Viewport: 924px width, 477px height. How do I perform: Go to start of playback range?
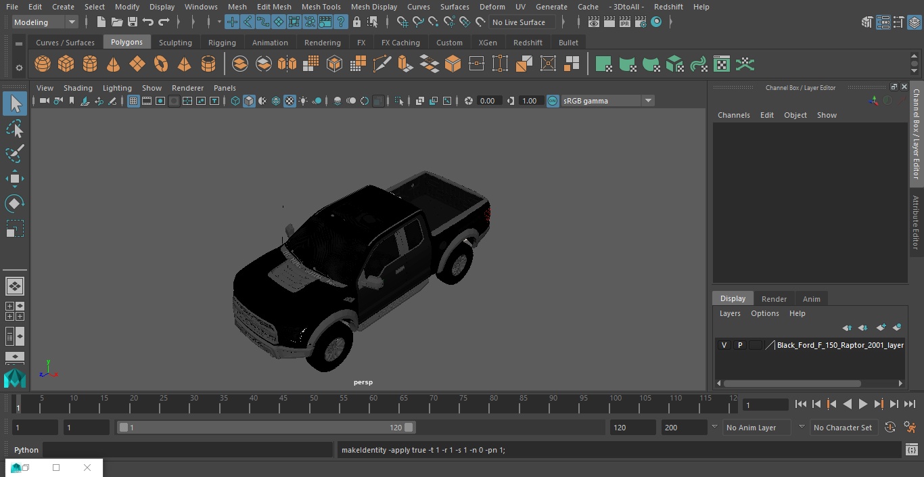pos(800,404)
